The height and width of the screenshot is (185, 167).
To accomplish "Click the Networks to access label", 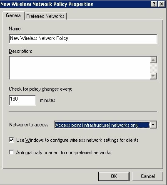I will tap(29, 125).
